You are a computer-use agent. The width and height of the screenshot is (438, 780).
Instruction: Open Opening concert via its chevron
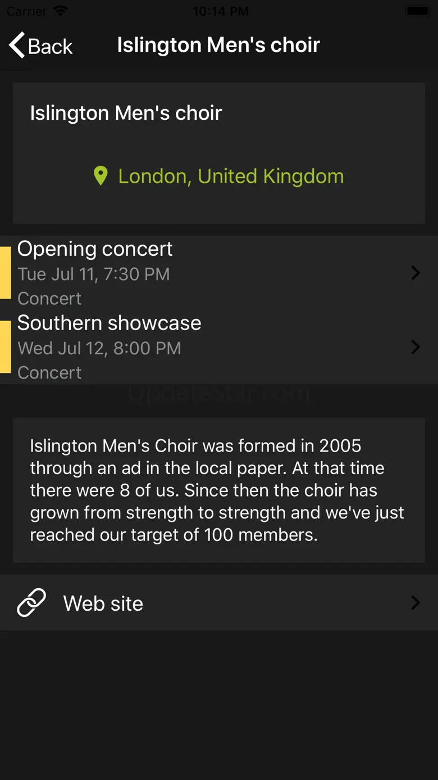click(416, 273)
